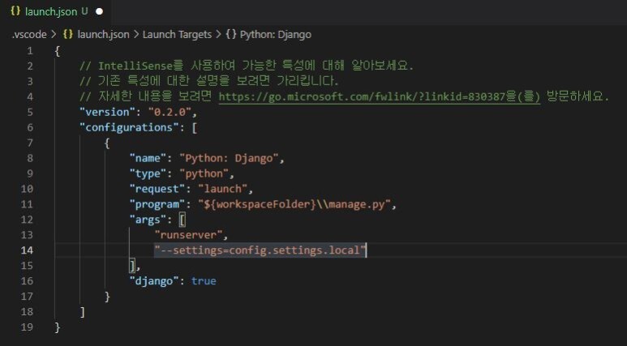Click the "program" key text
Screen dimensions: 627x346
(x=157, y=204)
